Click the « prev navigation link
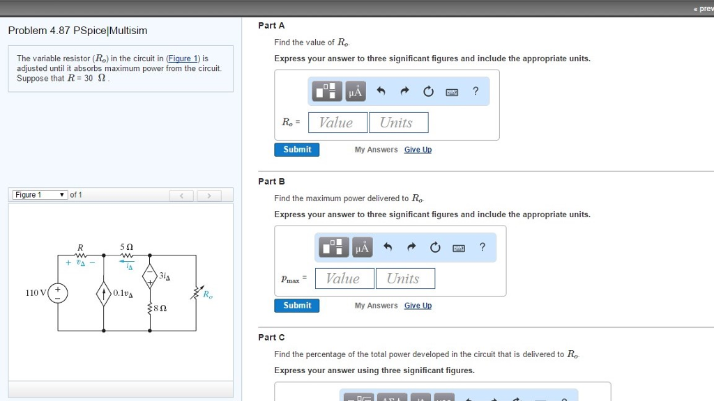Screen dimensions: 714x401 [701, 8]
